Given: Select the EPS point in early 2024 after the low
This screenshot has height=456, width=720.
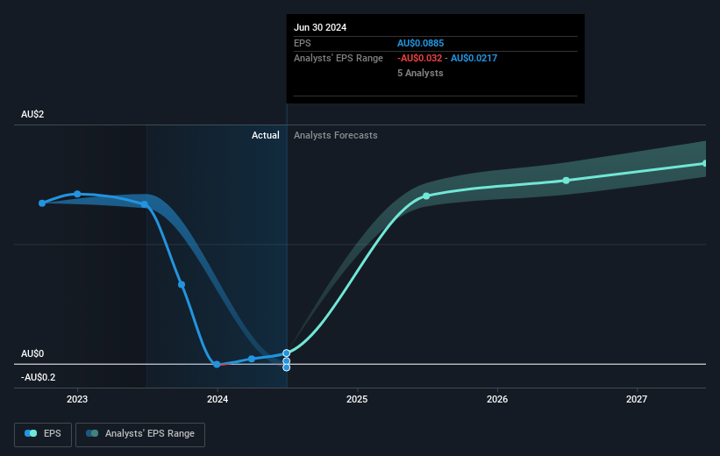Looking at the screenshot, I should click(252, 359).
